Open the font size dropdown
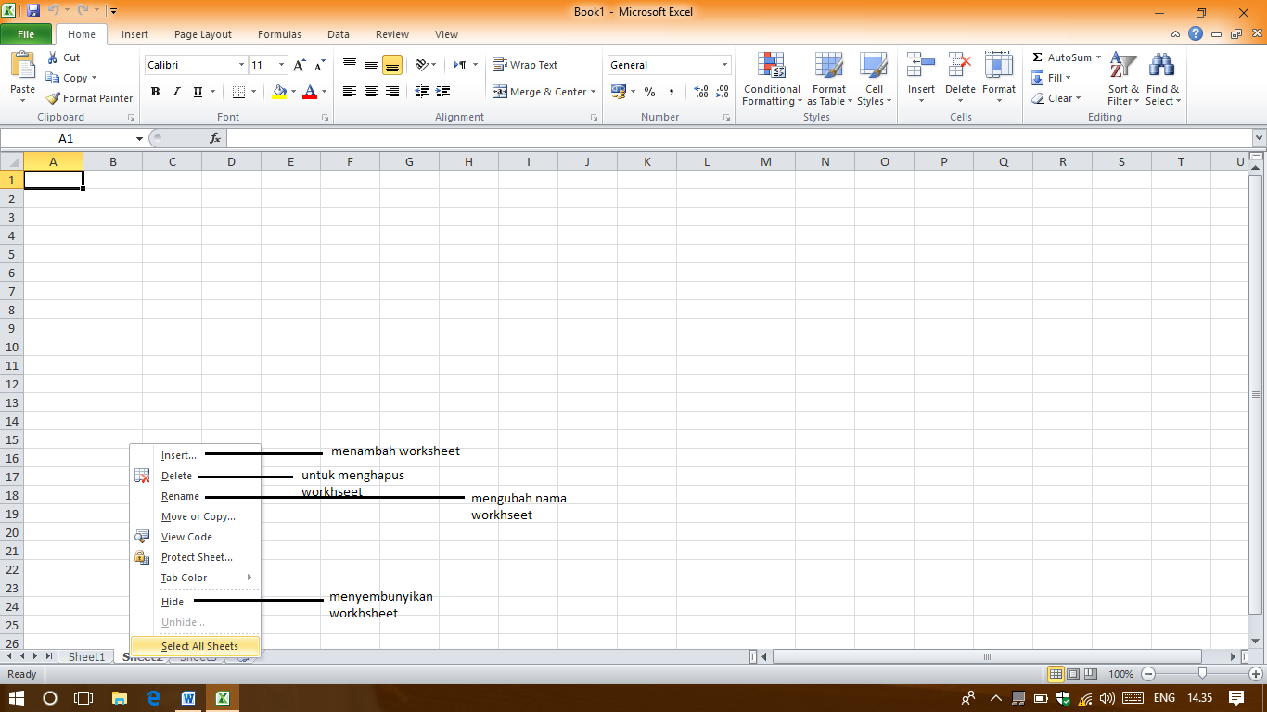This screenshot has height=712, width=1267. [280, 64]
